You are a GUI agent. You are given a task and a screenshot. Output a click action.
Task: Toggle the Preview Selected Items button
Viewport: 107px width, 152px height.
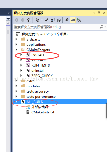pos(73,20)
